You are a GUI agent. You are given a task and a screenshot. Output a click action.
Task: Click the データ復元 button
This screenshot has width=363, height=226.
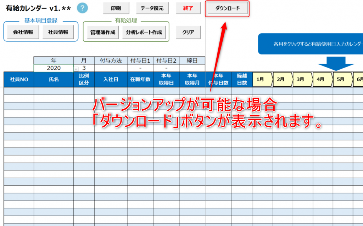click(152, 8)
